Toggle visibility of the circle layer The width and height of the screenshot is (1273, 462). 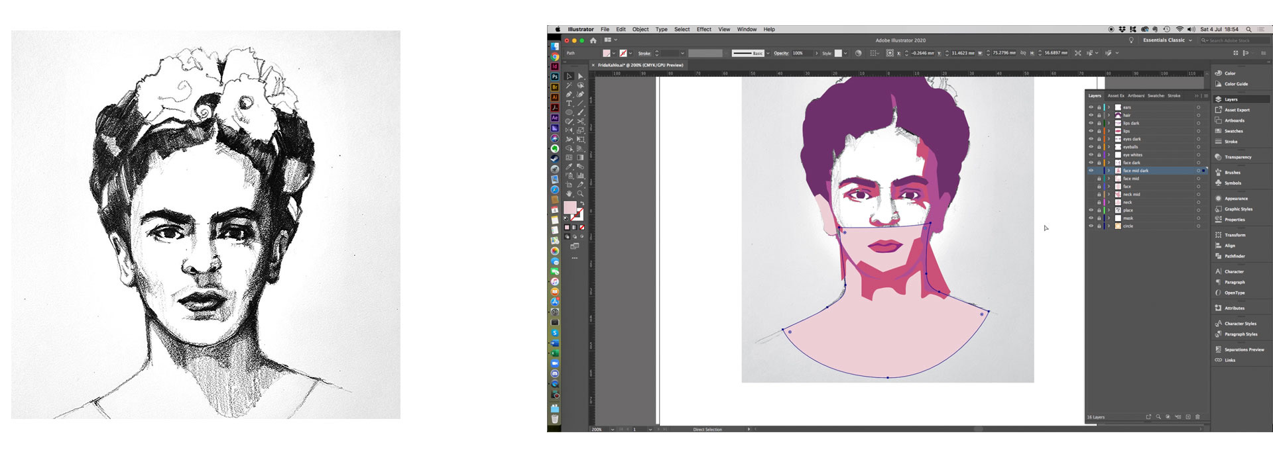(1091, 226)
